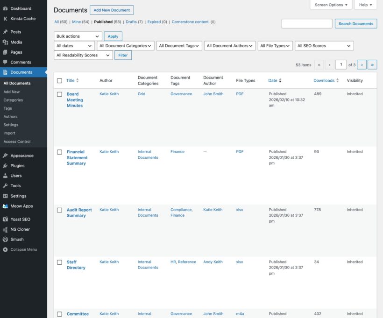Viewport: 383px width, 318px height.
Task: Tick the Board Meeting Minutes checkbox
Action: (x=59, y=94)
